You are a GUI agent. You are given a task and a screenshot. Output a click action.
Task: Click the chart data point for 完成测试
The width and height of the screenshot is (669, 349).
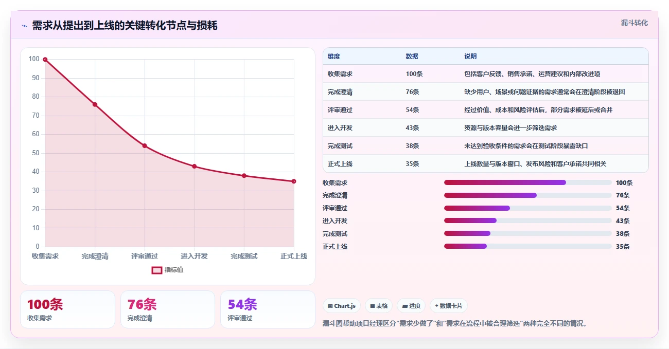244,176
